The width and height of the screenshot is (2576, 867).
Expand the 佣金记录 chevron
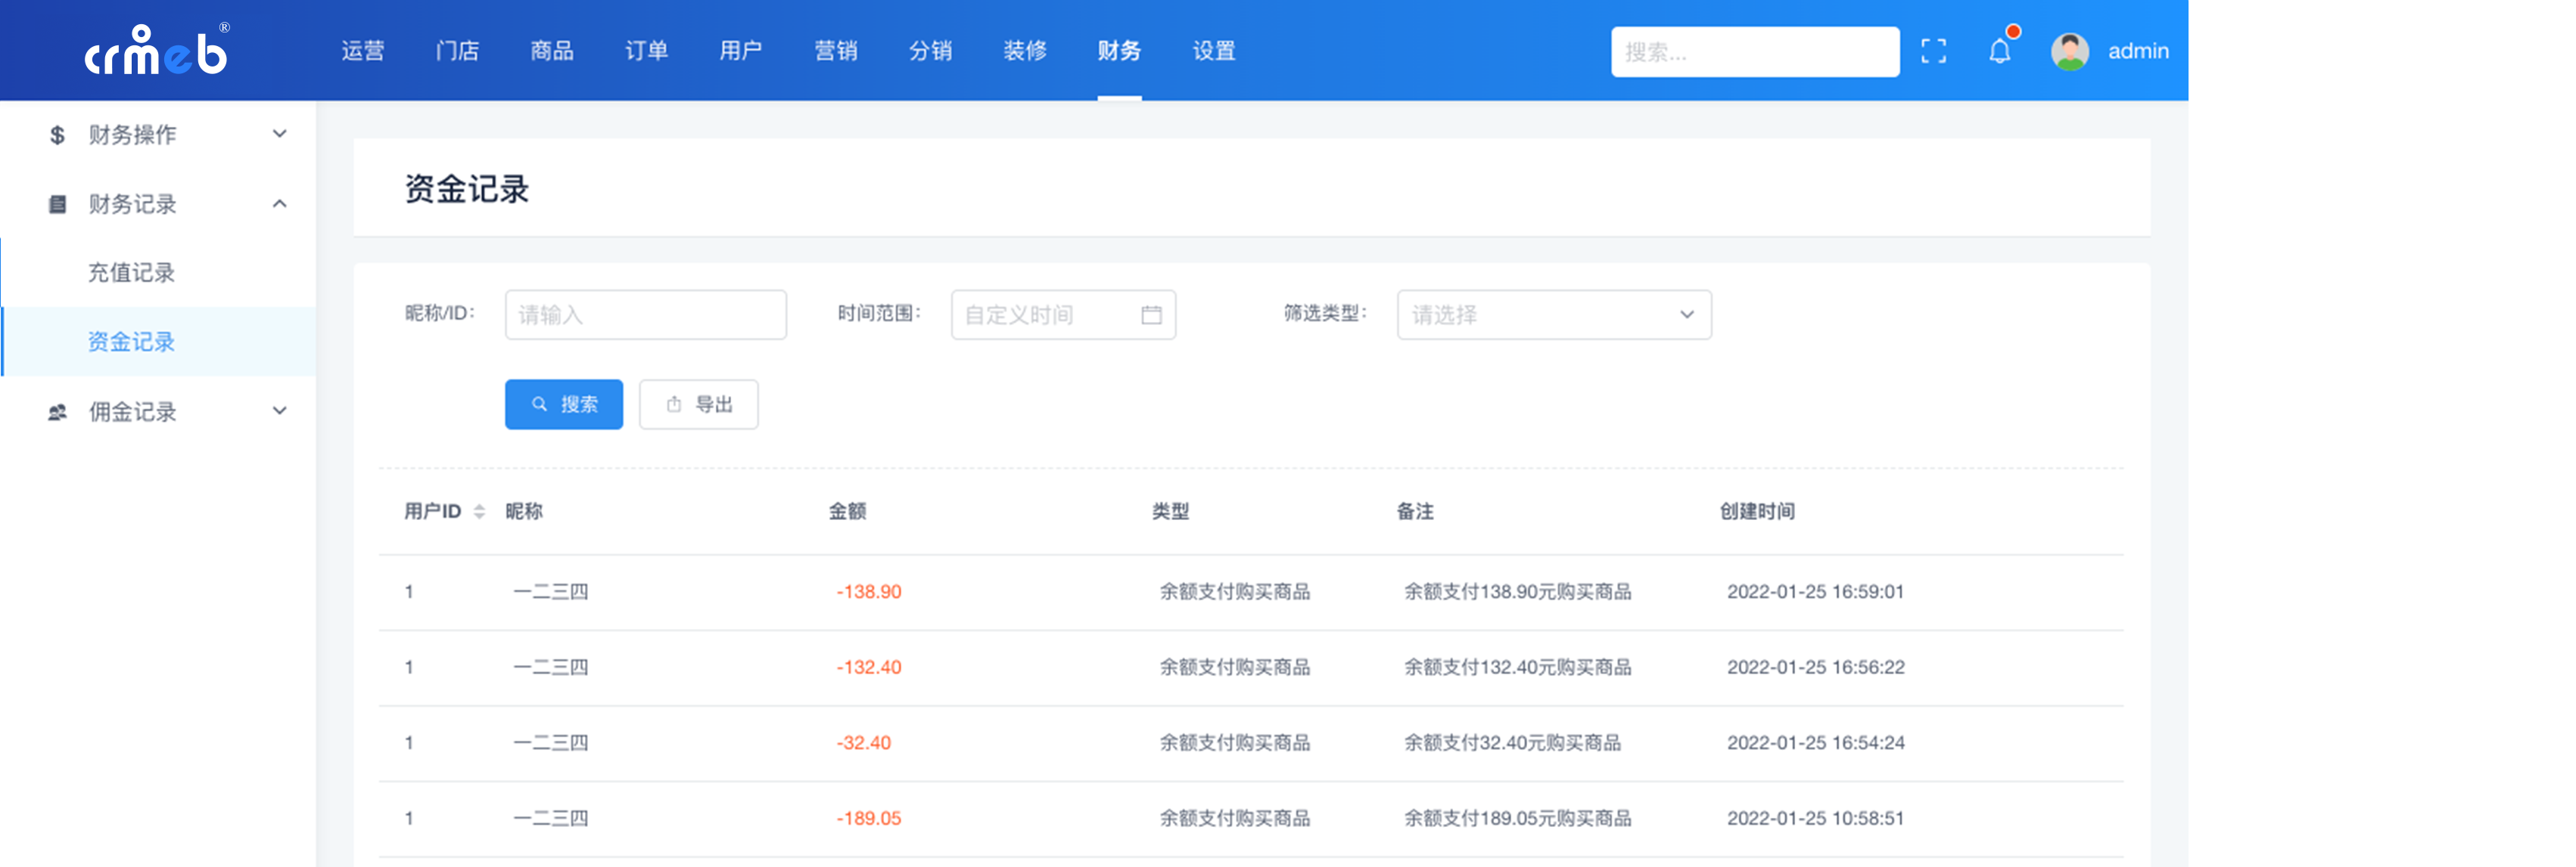pos(280,410)
